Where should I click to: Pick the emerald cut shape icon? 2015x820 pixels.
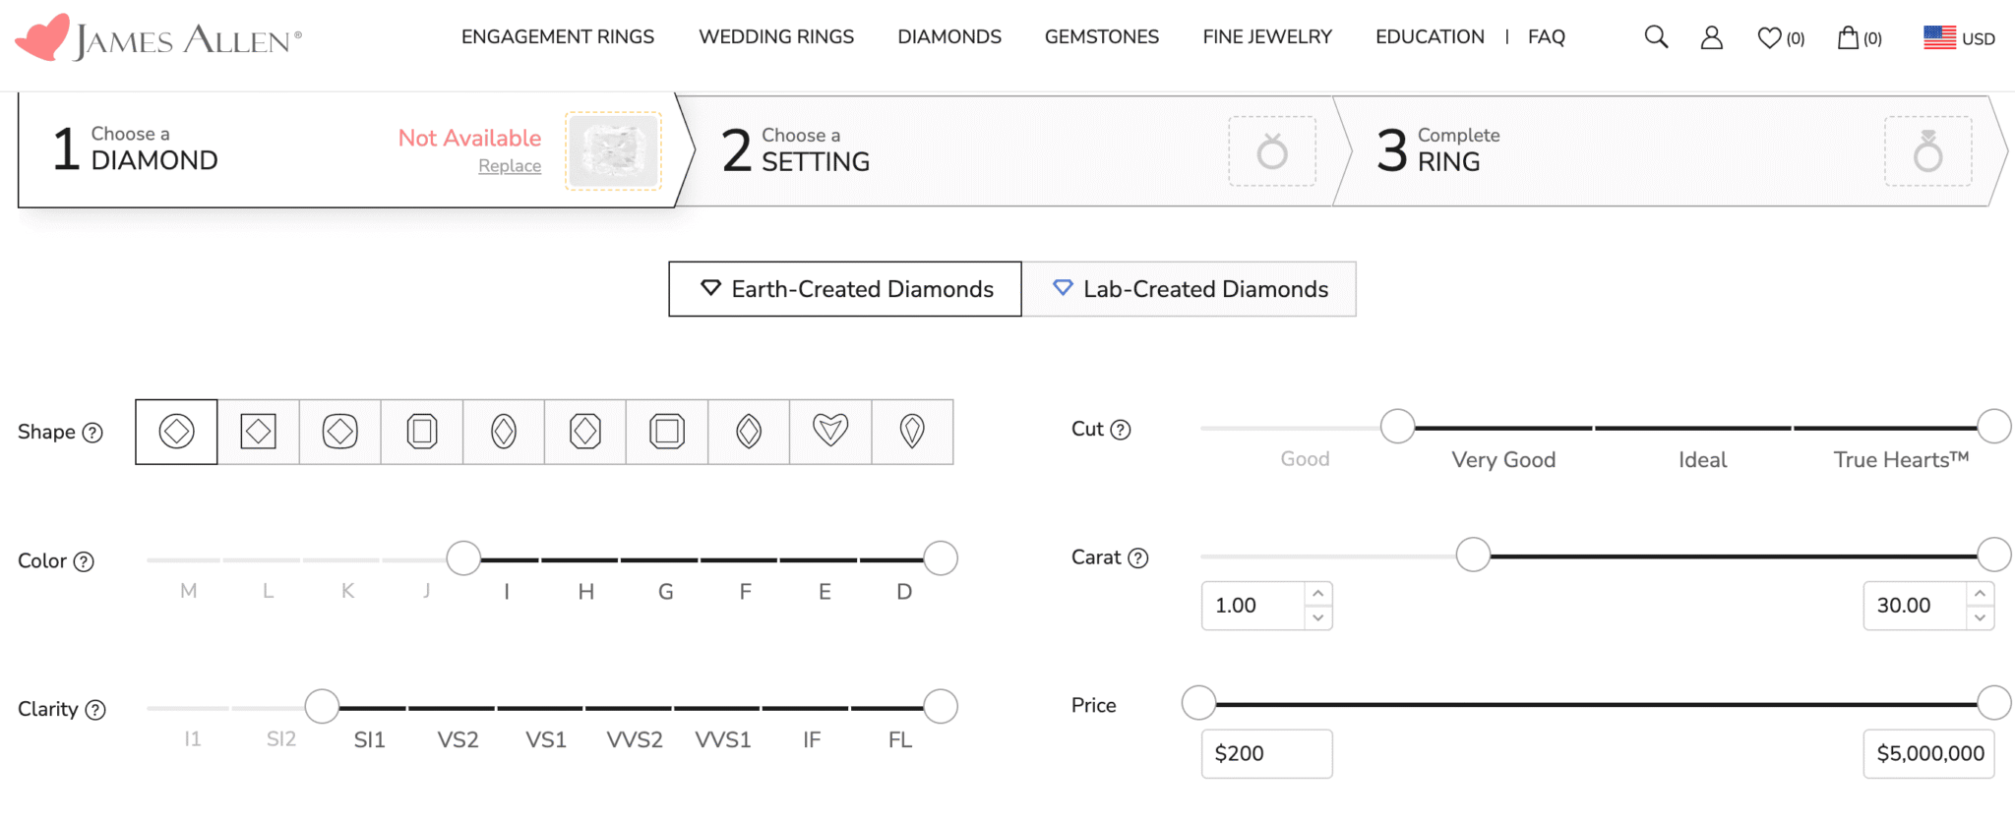422,432
